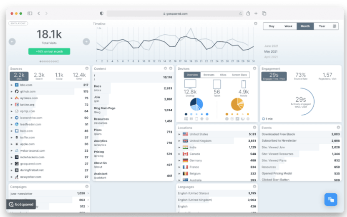Go forward with the browser forward arrow
347x217 pixels.
46,14
